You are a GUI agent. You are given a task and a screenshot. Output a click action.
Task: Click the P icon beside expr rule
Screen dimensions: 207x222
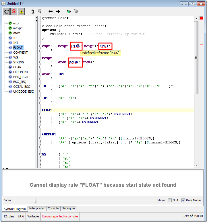point(10,23)
